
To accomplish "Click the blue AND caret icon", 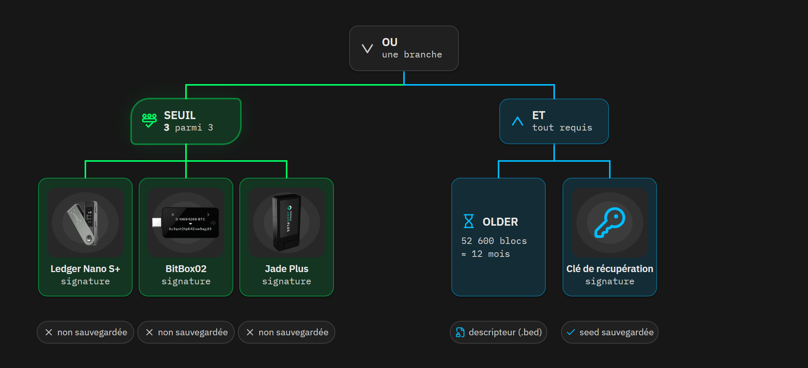I will (x=518, y=121).
